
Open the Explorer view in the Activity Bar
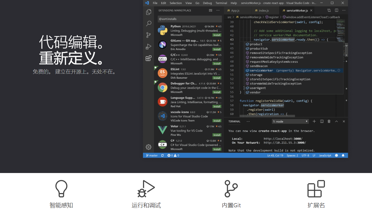(x=149, y=12)
